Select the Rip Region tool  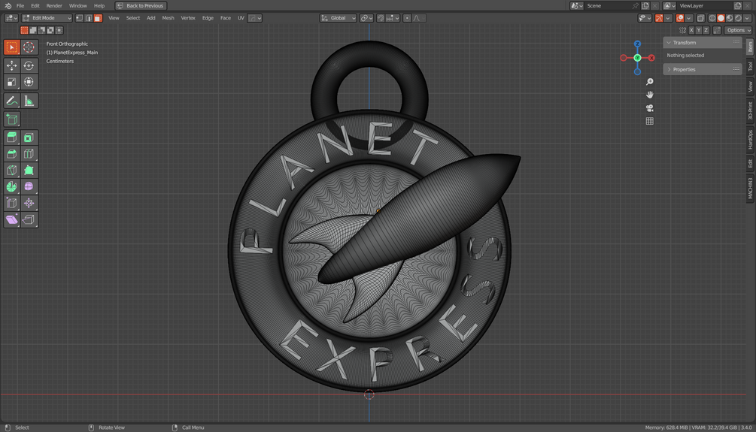tap(29, 219)
